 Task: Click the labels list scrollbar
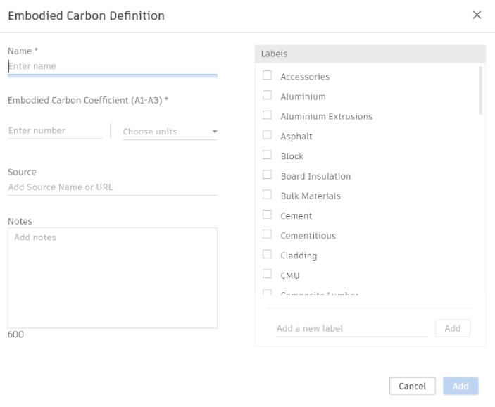[x=481, y=91]
